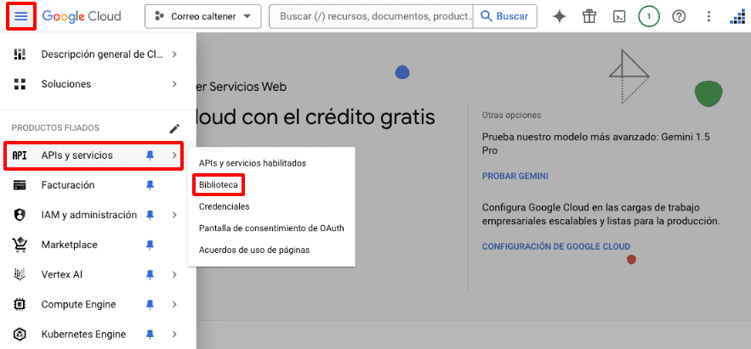
Task: Unpin Marketplace from pinned products
Action: [x=150, y=245]
